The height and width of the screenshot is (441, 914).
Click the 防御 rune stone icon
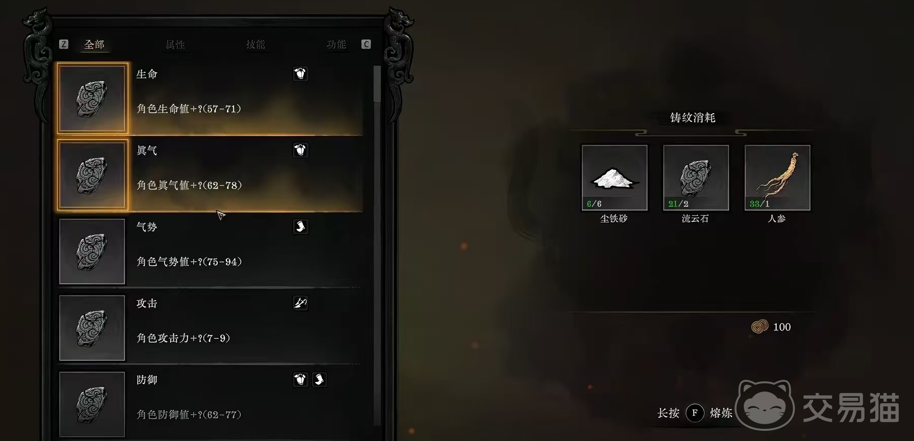pyautogui.click(x=92, y=404)
